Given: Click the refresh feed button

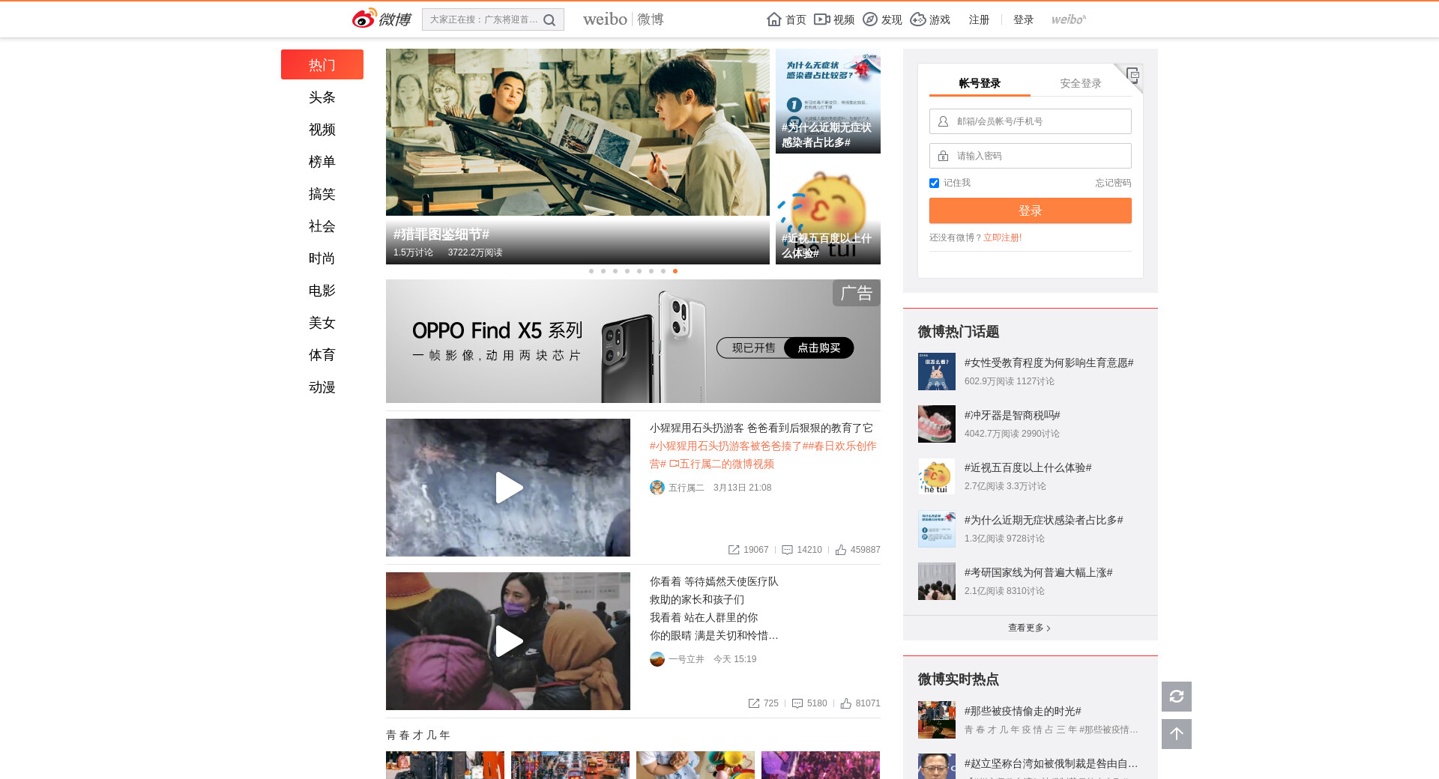Looking at the screenshot, I should click(x=1177, y=697).
